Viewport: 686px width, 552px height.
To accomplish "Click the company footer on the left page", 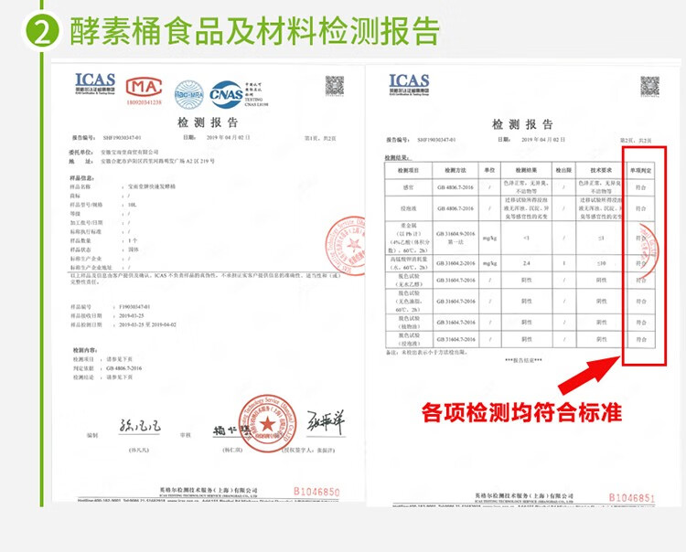I will 209,491.
